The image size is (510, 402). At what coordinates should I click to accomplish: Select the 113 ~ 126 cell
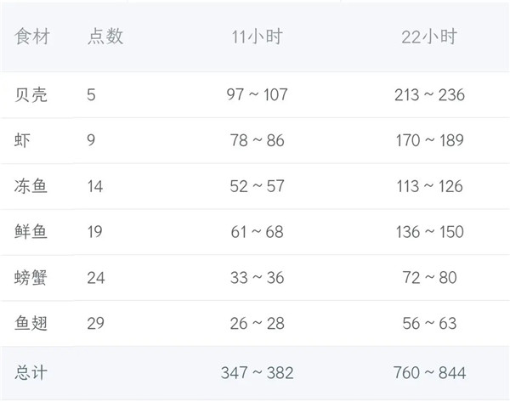coord(428,186)
